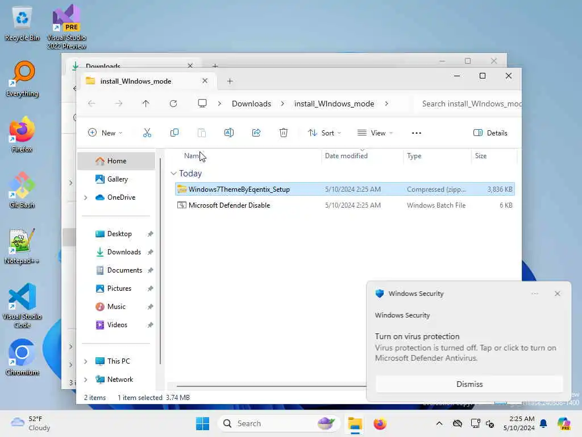This screenshot has height=437, width=582.
Task: Expand the This PC tree node
Action: (86, 361)
